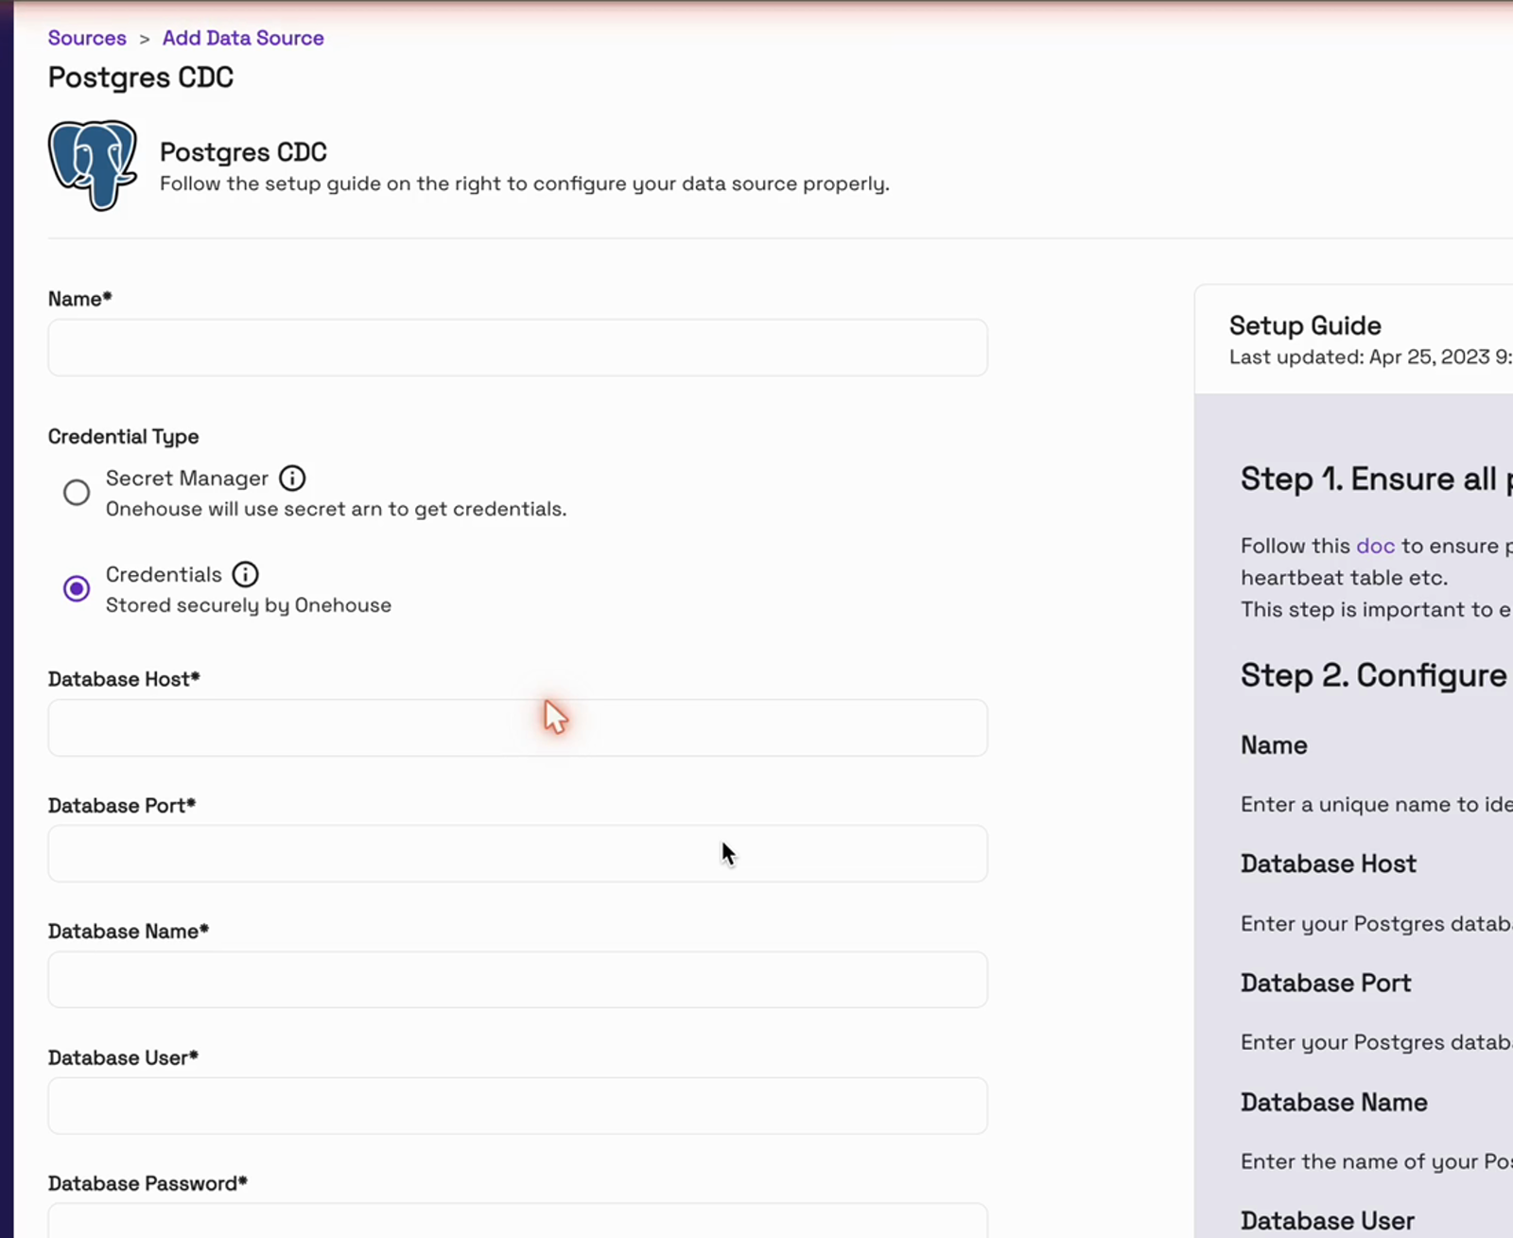This screenshot has height=1238, width=1513.
Task: Focus the Database Host field
Action: tap(518, 728)
